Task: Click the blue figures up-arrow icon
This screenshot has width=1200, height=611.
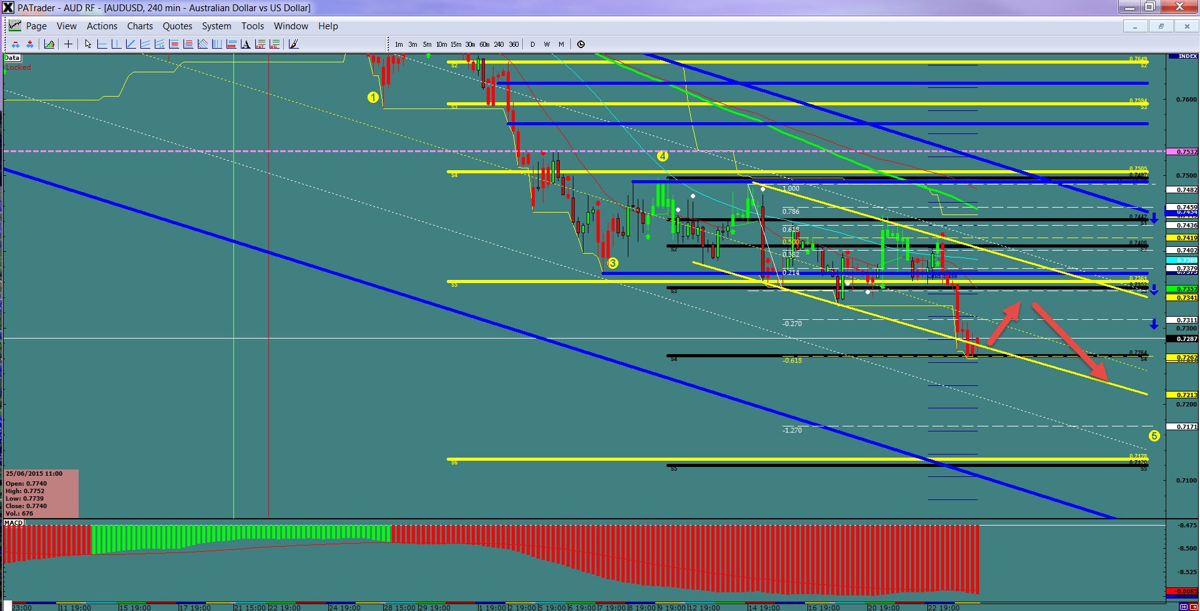Action: click(29, 44)
